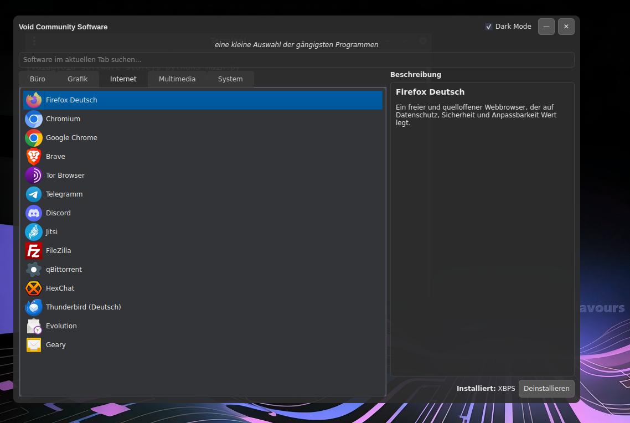This screenshot has width=630, height=423.
Task: Click the Discord icon
Action: [x=34, y=213]
